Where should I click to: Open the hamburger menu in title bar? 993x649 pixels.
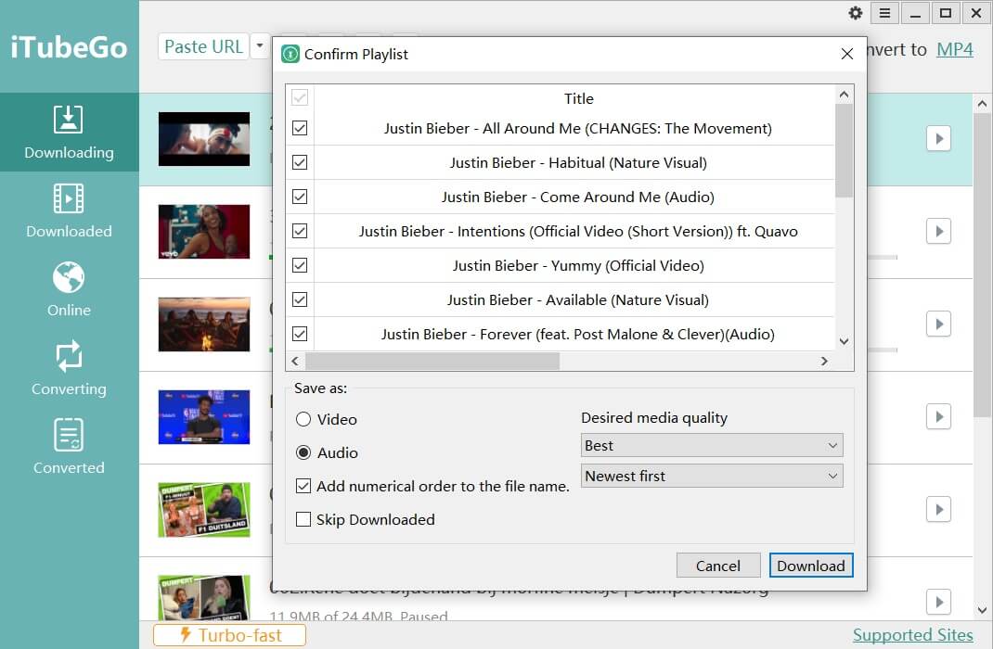tap(884, 13)
